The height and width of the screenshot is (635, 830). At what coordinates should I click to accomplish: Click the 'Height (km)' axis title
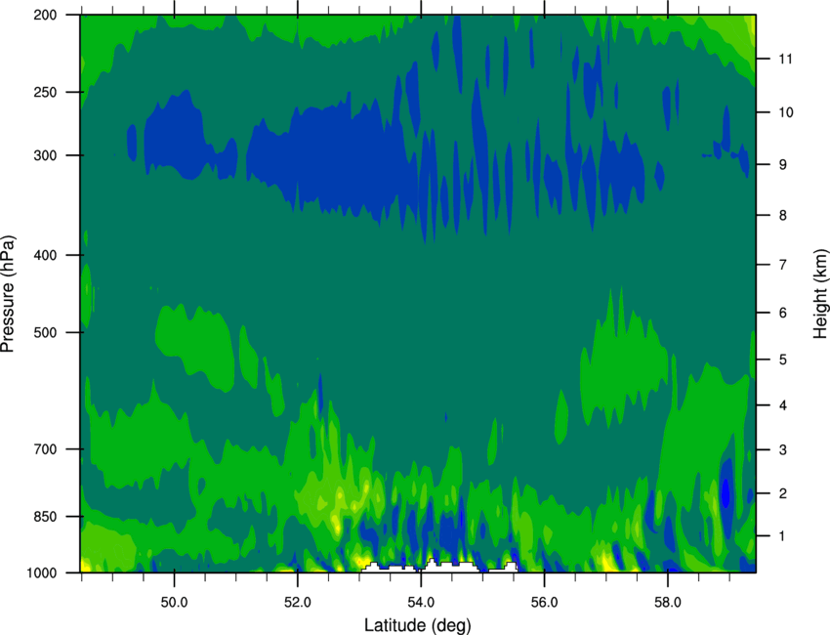(x=820, y=294)
